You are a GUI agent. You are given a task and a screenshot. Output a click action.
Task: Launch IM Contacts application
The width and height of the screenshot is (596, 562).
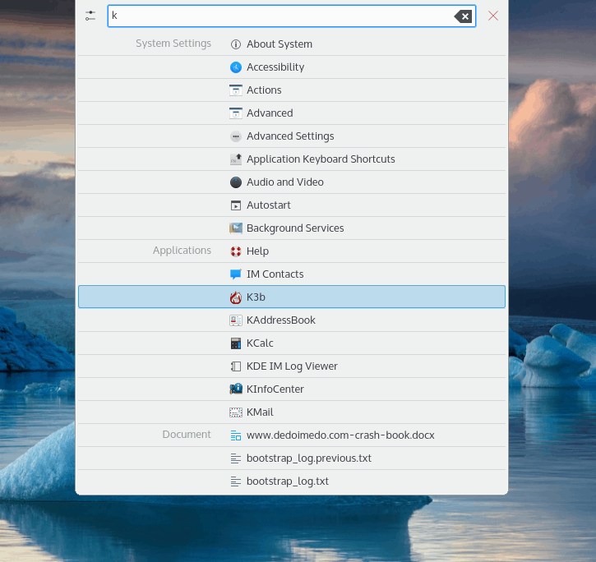(x=292, y=274)
